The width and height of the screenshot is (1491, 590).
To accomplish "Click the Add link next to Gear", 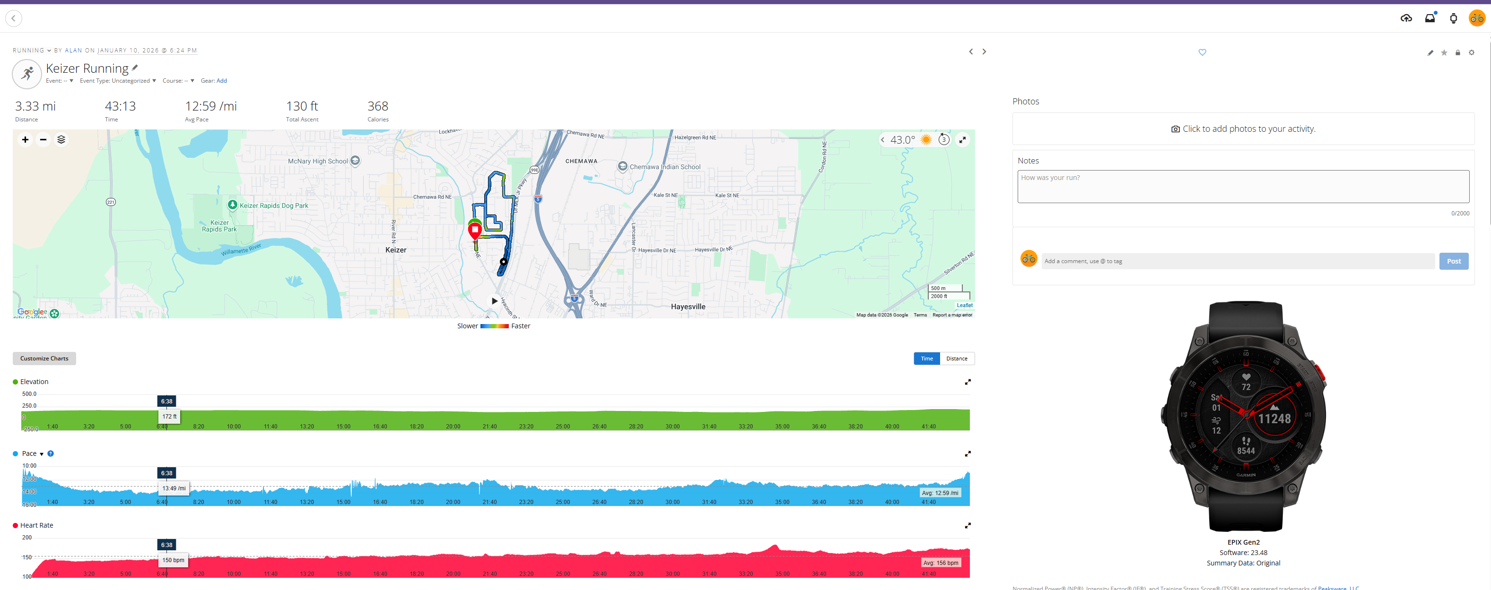I will click(x=222, y=80).
